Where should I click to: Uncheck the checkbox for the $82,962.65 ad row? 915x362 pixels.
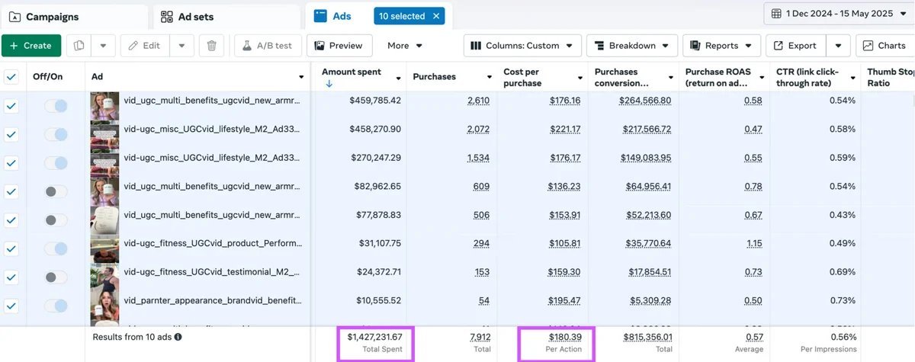point(11,191)
